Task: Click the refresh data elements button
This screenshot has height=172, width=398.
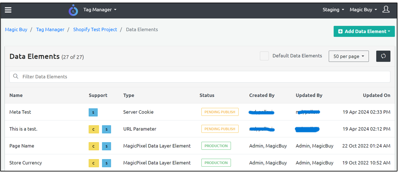Action: [383, 56]
